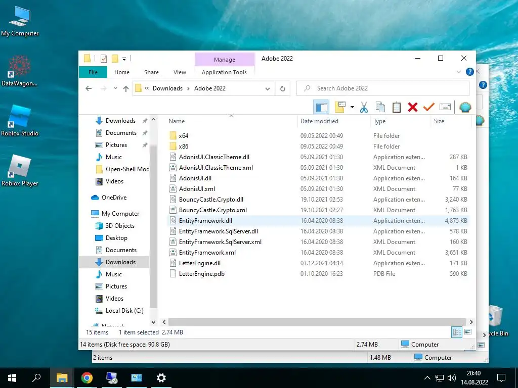Sort by the Type column header
The width and height of the screenshot is (518, 388).
click(379, 121)
